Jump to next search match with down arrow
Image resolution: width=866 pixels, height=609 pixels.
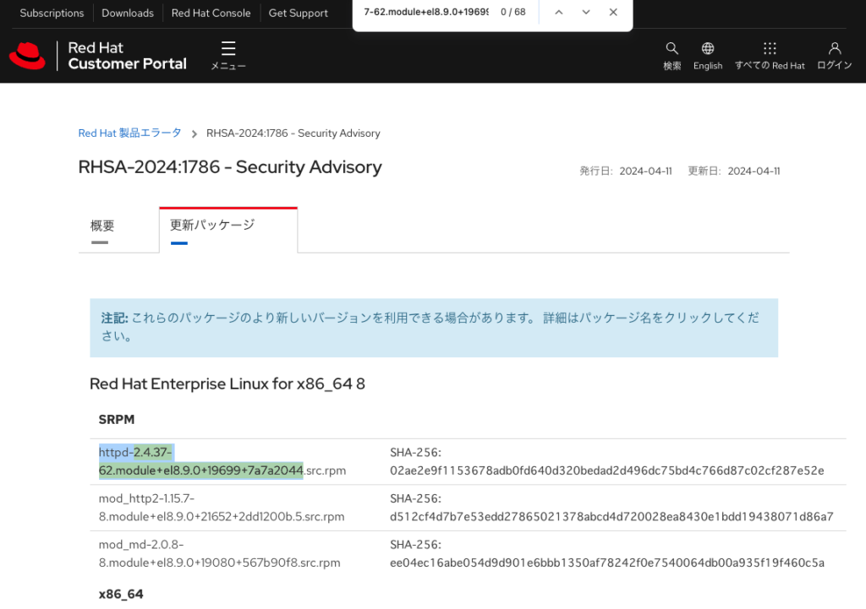[x=585, y=13]
